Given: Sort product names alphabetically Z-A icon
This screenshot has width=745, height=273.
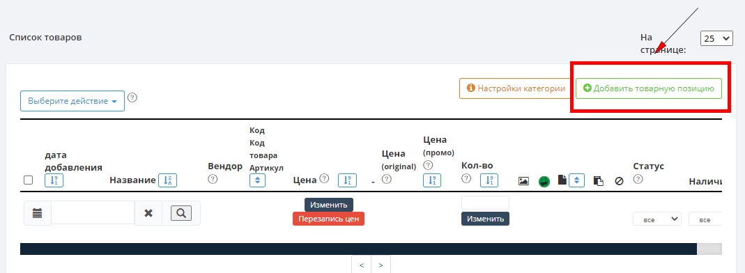Looking at the screenshot, I should click(167, 180).
